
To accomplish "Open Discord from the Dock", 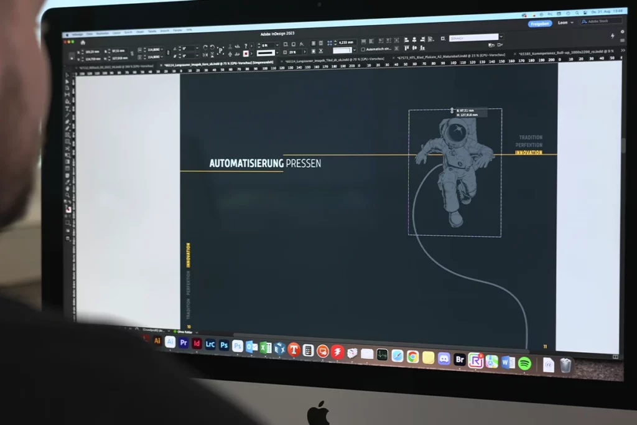I will pos(444,358).
